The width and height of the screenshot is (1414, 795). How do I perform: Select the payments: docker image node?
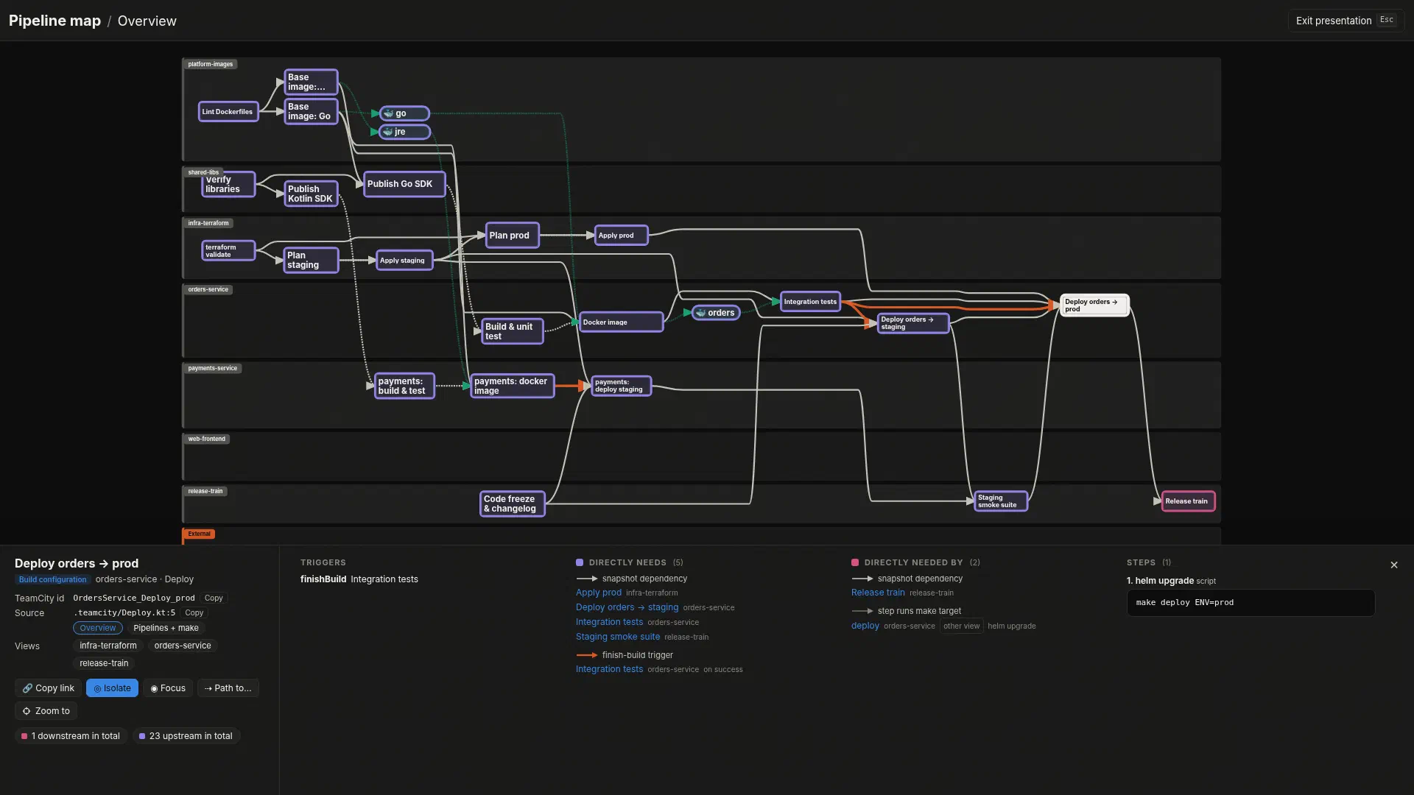tap(513, 386)
